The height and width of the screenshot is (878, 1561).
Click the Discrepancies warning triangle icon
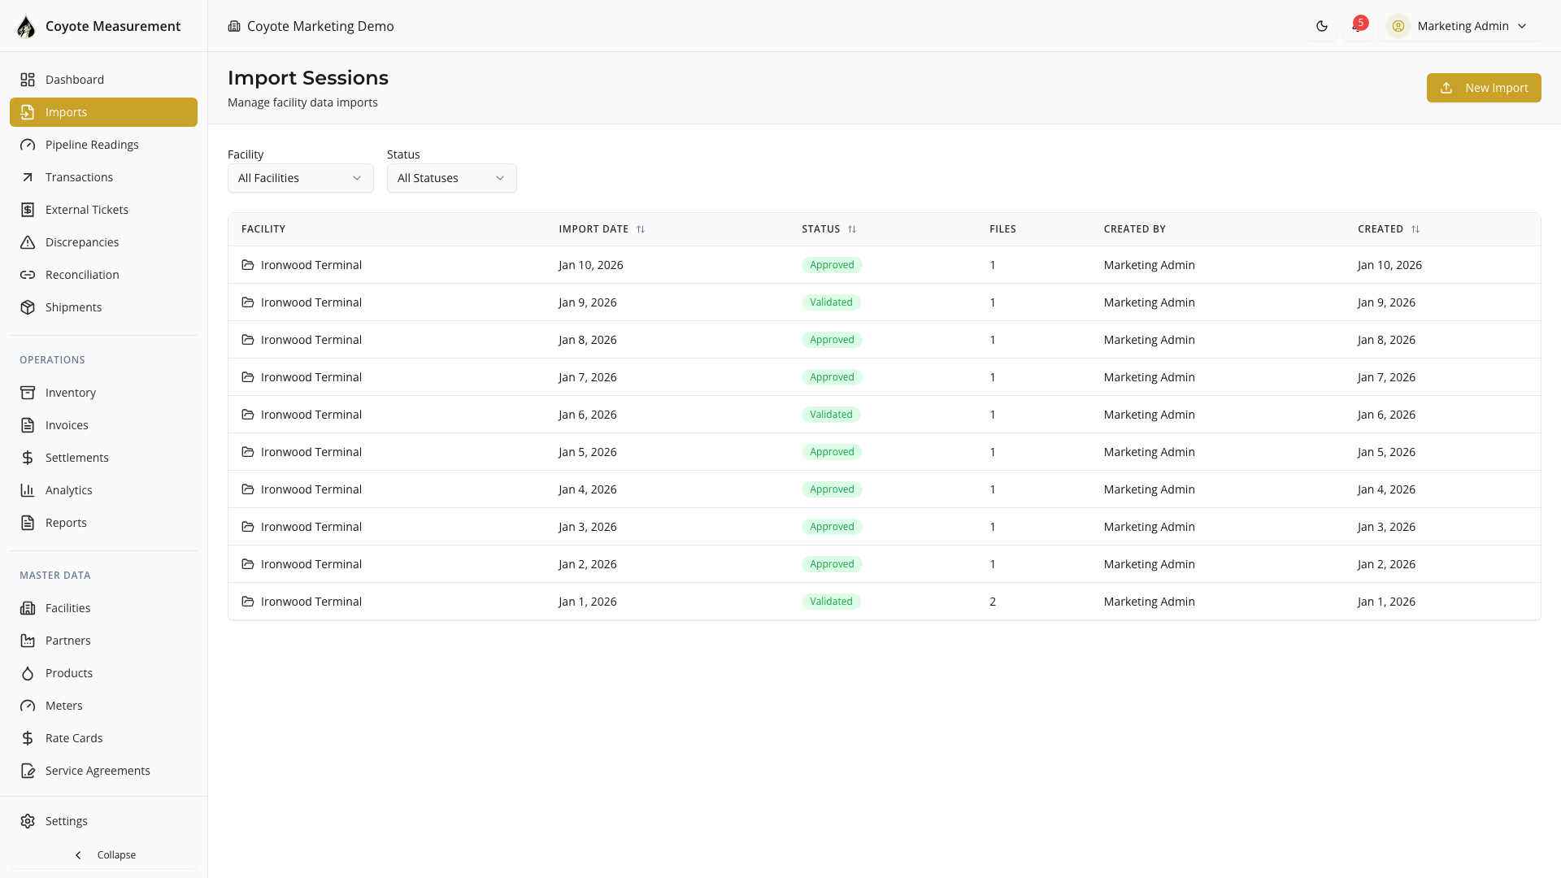tap(28, 242)
